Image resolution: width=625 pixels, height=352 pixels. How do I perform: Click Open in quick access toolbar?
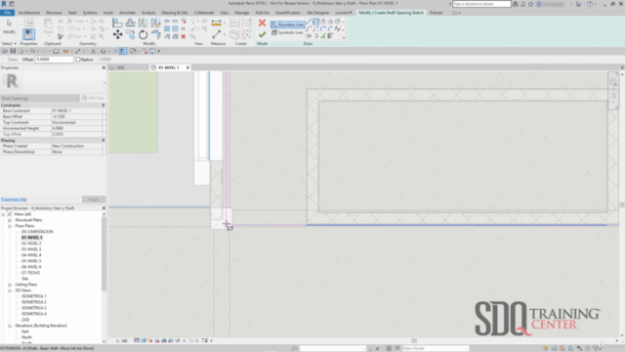[x=5, y=51]
